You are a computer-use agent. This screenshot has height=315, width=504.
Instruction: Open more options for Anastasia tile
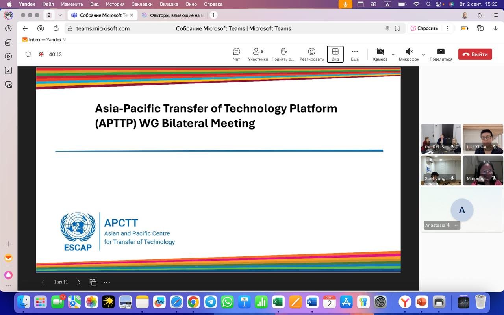tap(456, 225)
